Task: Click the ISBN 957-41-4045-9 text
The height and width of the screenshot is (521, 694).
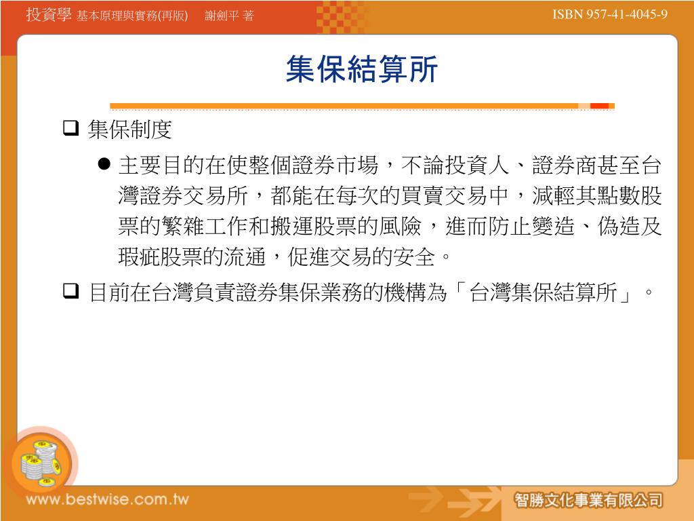Action: coord(610,15)
